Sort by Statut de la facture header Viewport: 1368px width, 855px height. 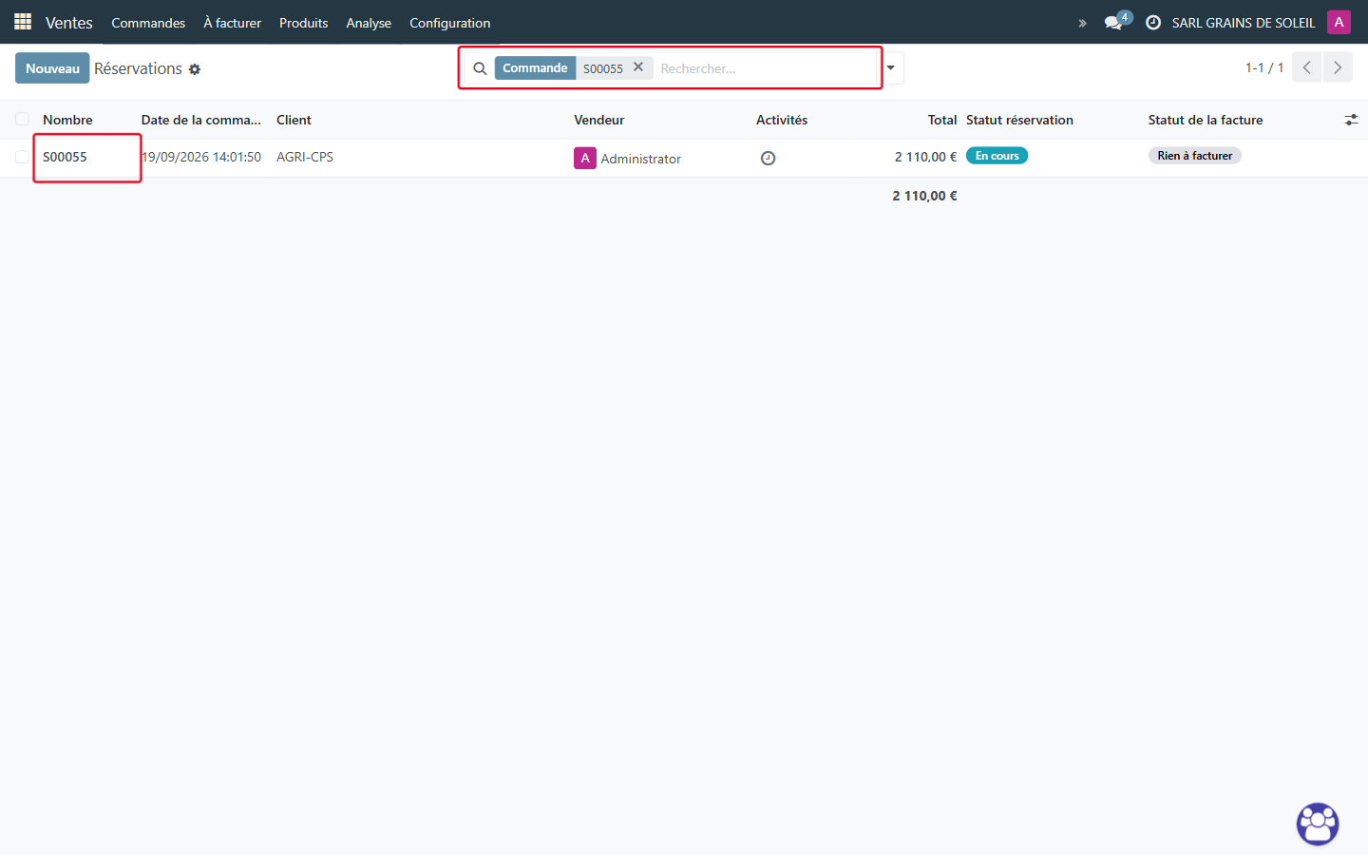(1206, 120)
